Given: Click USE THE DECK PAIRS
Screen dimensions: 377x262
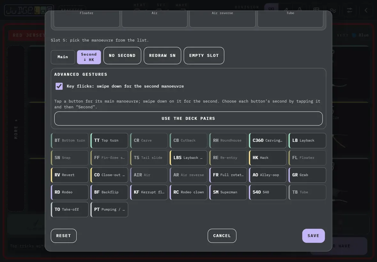Looking at the screenshot, I should coord(188,119).
